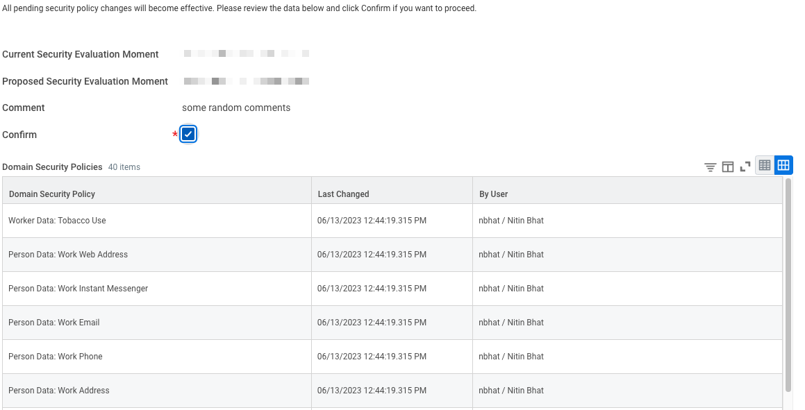Expand the table to fullscreen view
The image size is (805, 410).
tap(745, 166)
